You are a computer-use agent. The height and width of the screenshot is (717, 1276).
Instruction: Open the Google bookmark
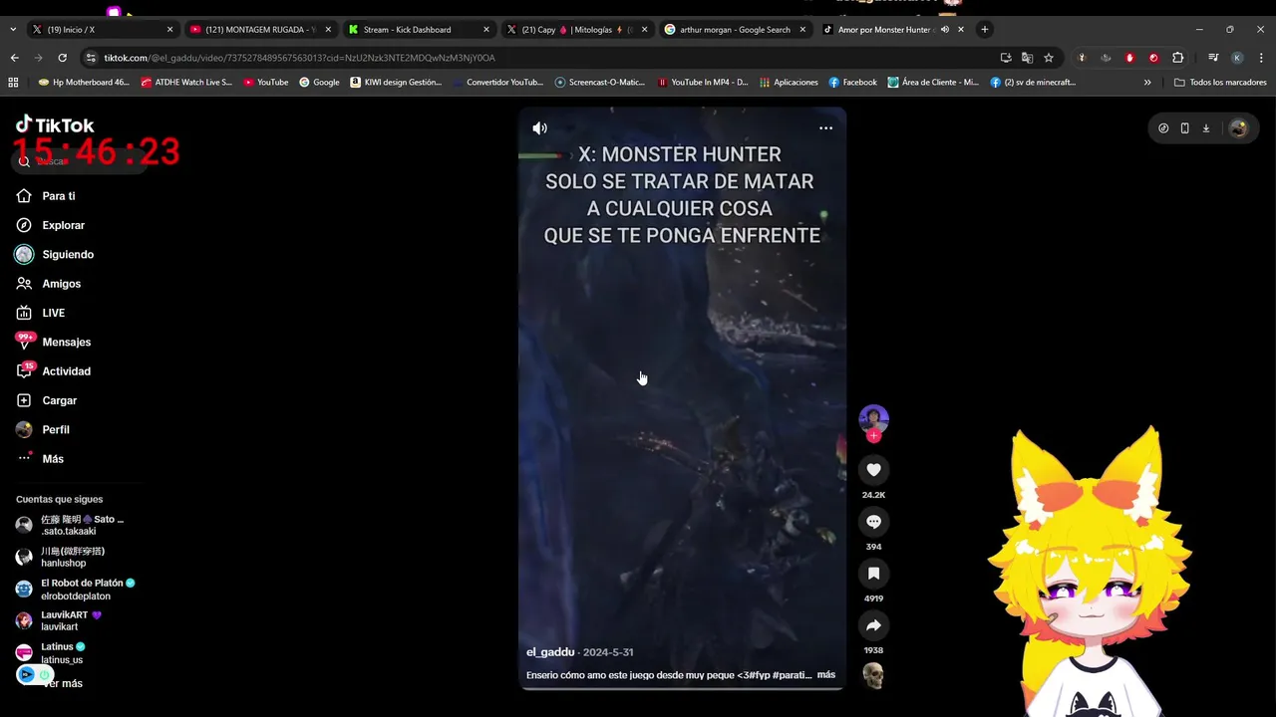[319, 83]
